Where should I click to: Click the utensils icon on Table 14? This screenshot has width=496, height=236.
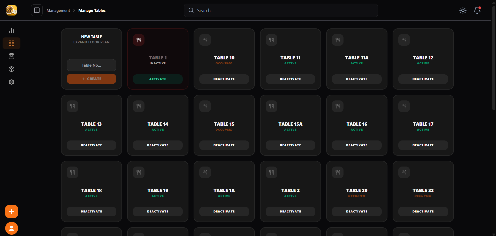point(139,106)
